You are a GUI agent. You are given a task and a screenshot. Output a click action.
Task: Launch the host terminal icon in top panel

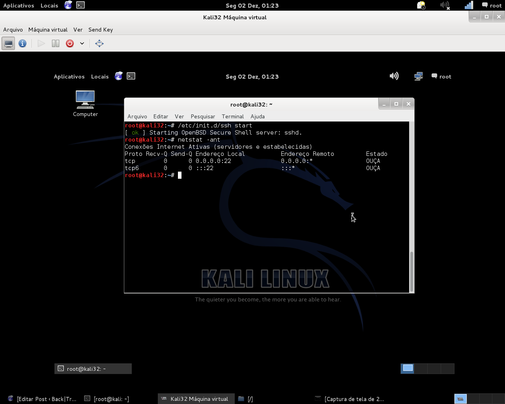pyautogui.click(x=80, y=5)
